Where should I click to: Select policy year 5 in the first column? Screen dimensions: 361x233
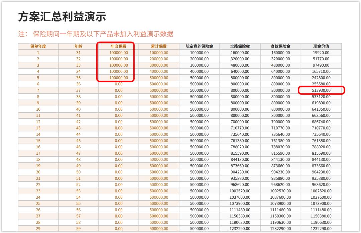click(x=38, y=78)
